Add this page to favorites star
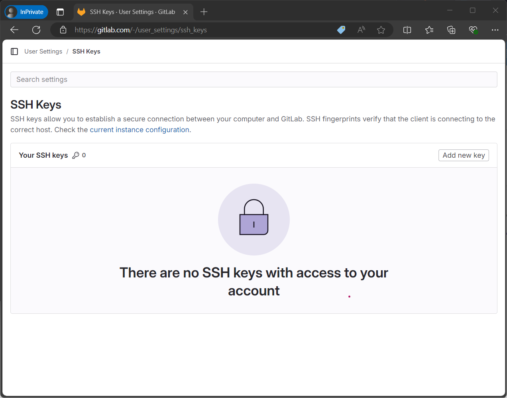The height and width of the screenshot is (398, 507). [x=381, y=30]
